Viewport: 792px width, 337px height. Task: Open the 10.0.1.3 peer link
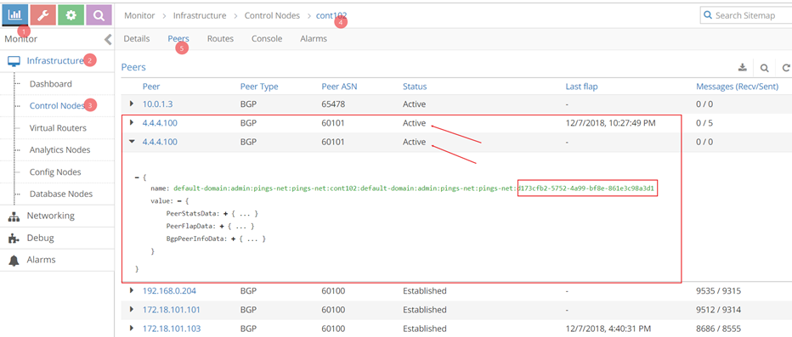(157, 104)
